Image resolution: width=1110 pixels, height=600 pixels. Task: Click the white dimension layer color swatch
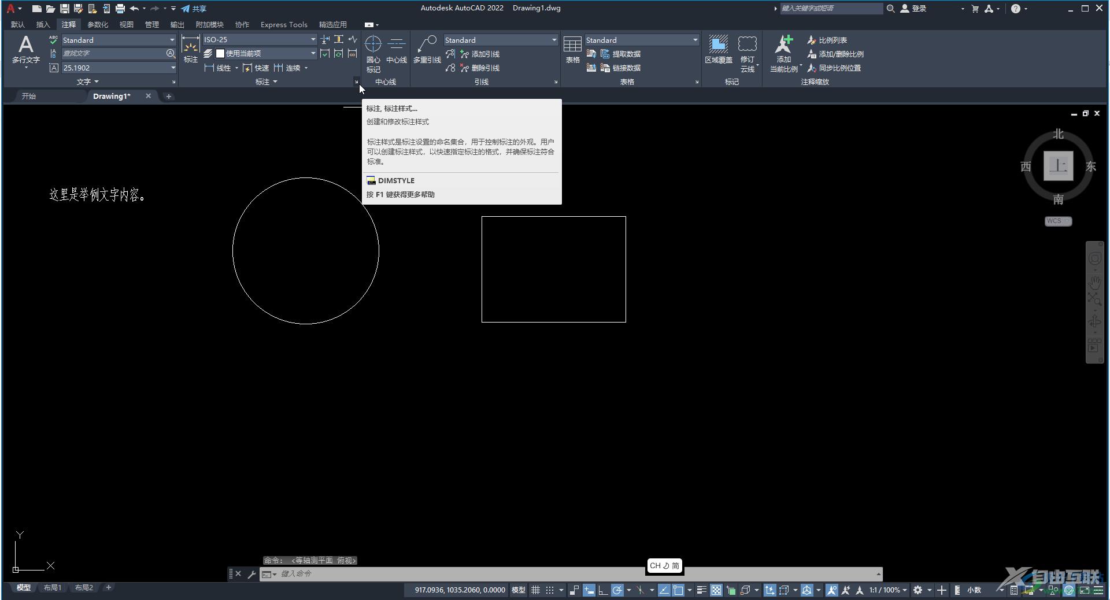220,53
